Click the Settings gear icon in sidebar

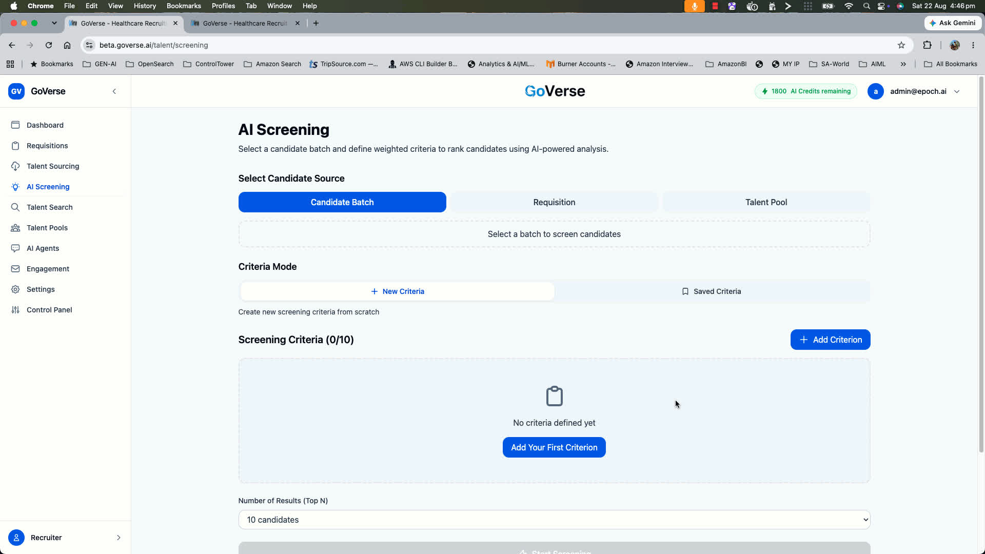(x=15, y=289)
